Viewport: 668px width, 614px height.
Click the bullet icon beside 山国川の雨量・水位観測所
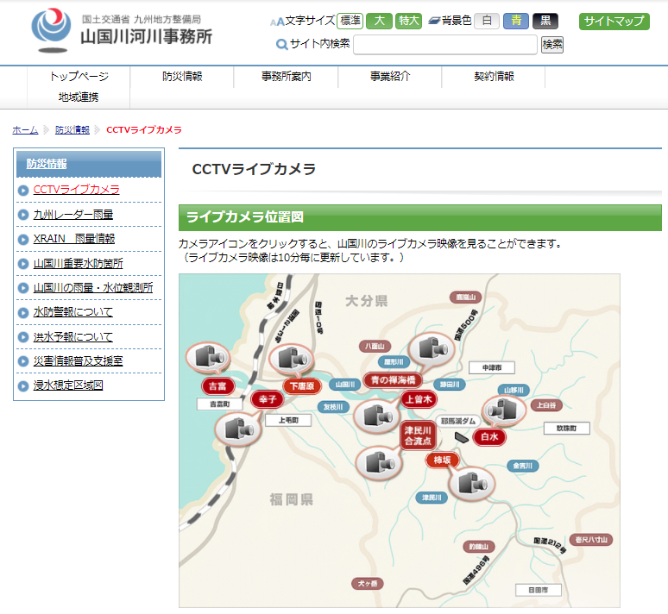tap(23, 288)
